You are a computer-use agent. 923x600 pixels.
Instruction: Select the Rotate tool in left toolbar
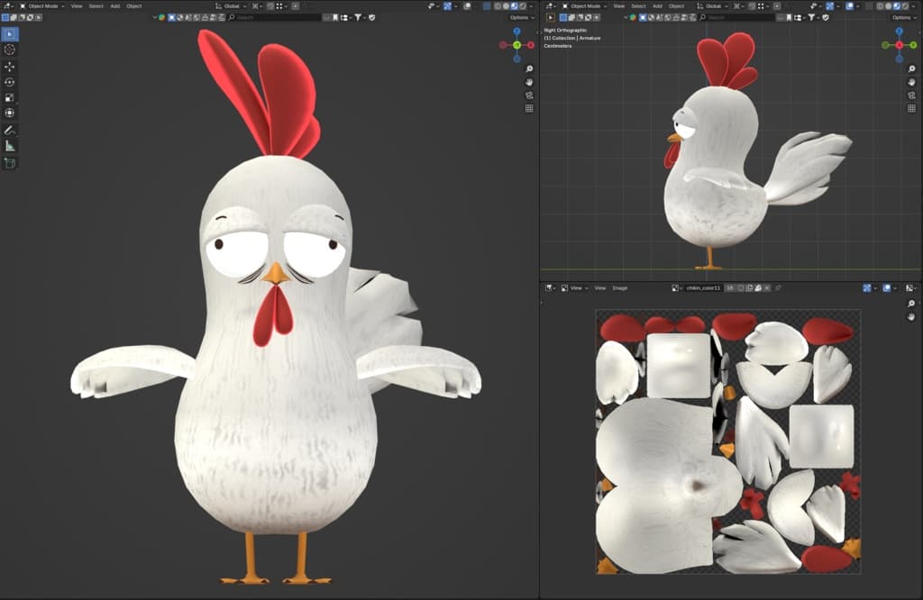[10, 82]
